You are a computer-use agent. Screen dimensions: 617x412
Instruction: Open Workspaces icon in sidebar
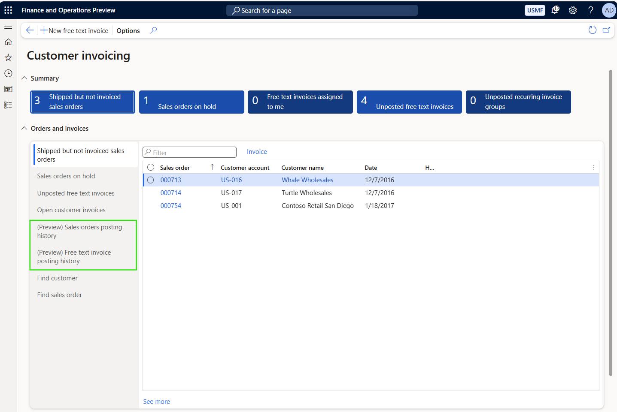click(x=8, y=89)
